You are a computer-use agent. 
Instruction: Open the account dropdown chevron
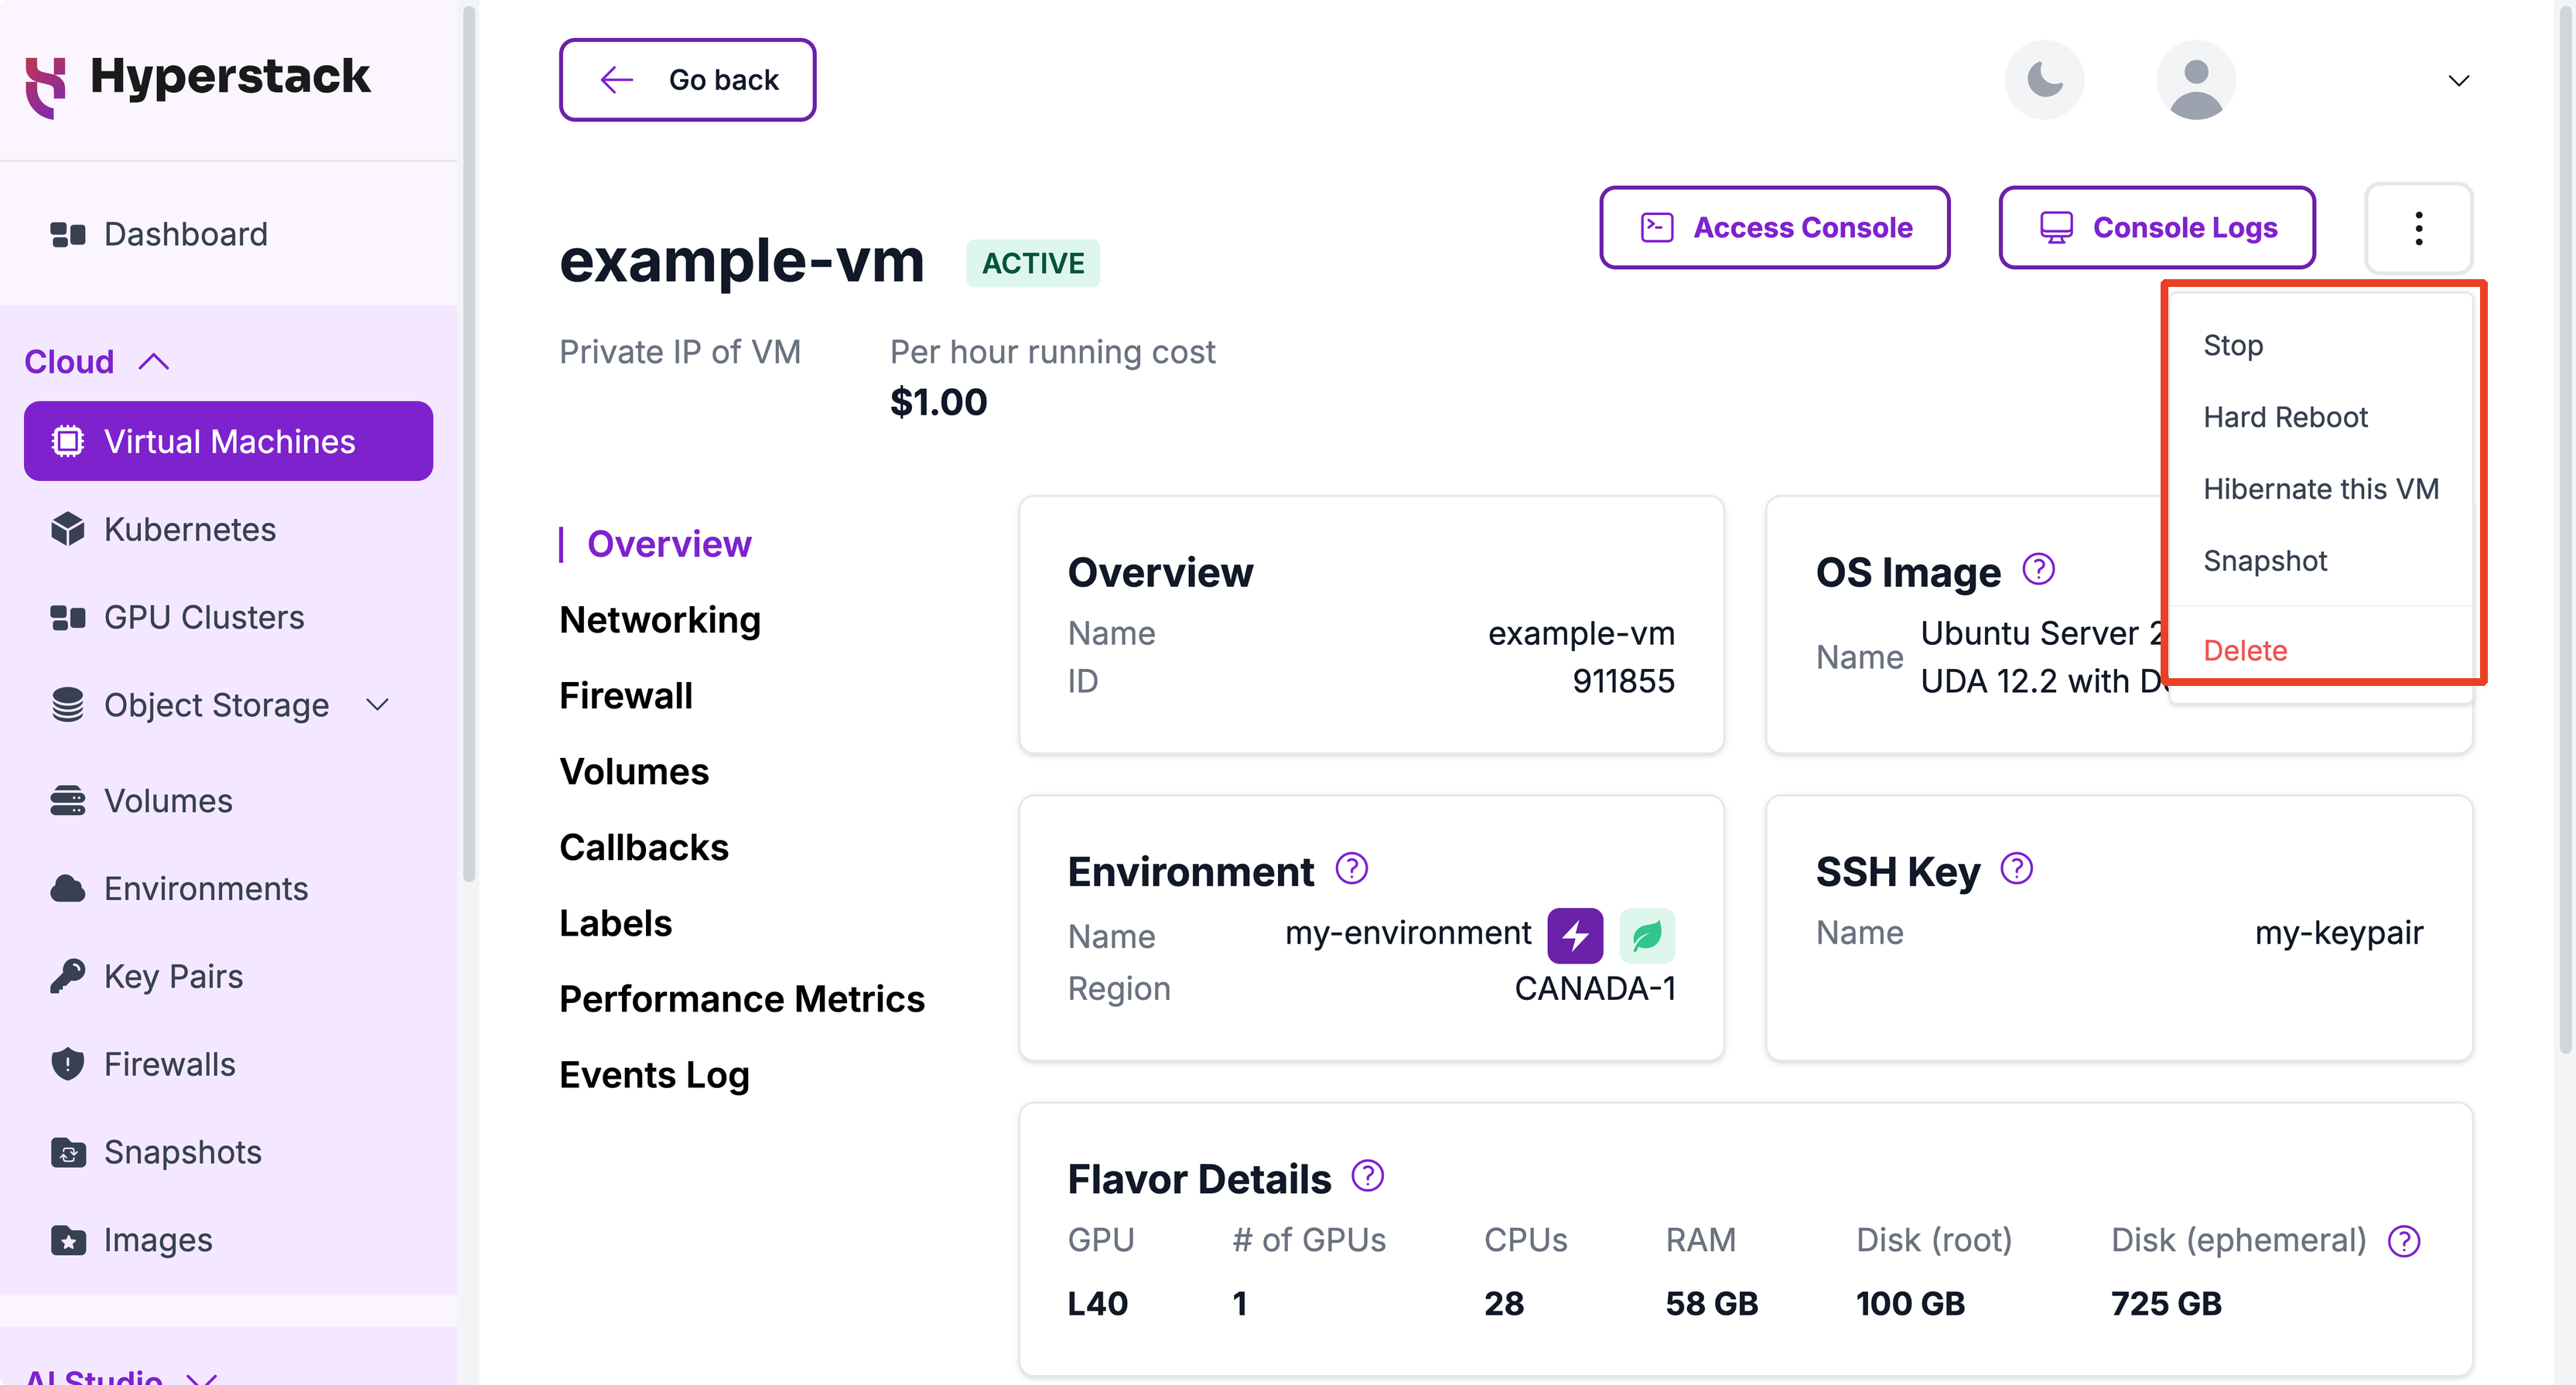[x=2458, y=80]
